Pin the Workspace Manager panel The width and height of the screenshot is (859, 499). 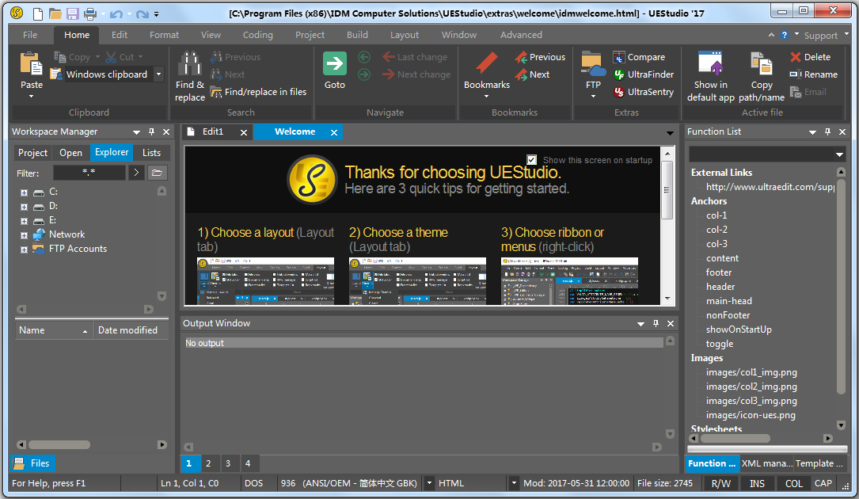[152, 131]
